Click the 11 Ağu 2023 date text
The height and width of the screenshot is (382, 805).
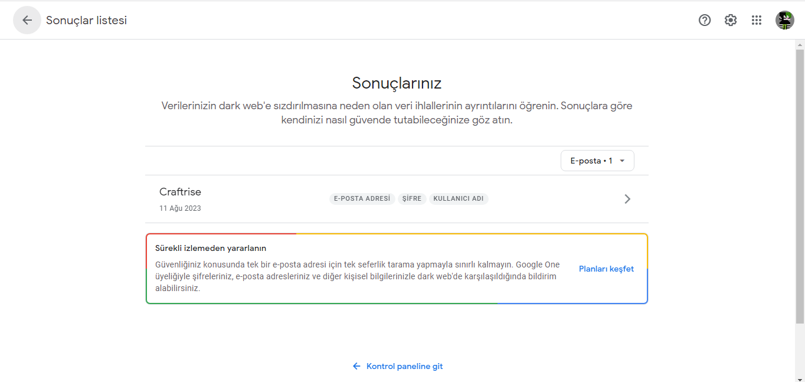pyautogui.click(x=180, y=208)
